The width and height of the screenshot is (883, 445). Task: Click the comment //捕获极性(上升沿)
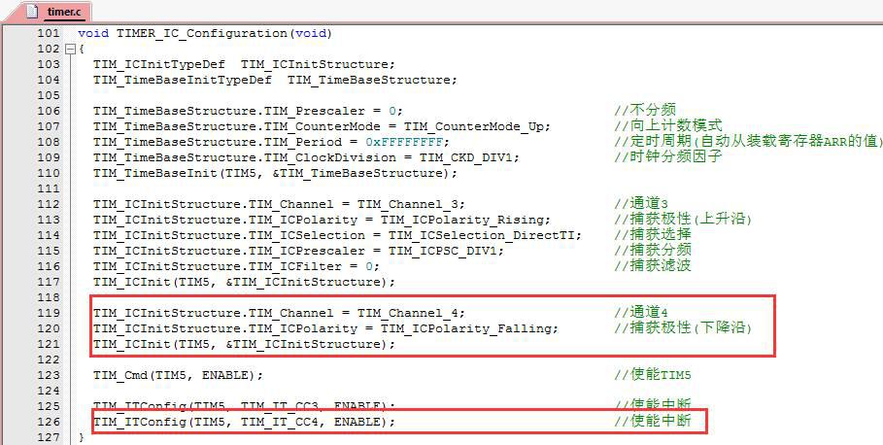coord(683,220)
